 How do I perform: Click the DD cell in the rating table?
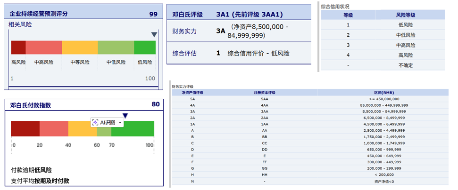[265, 149]
